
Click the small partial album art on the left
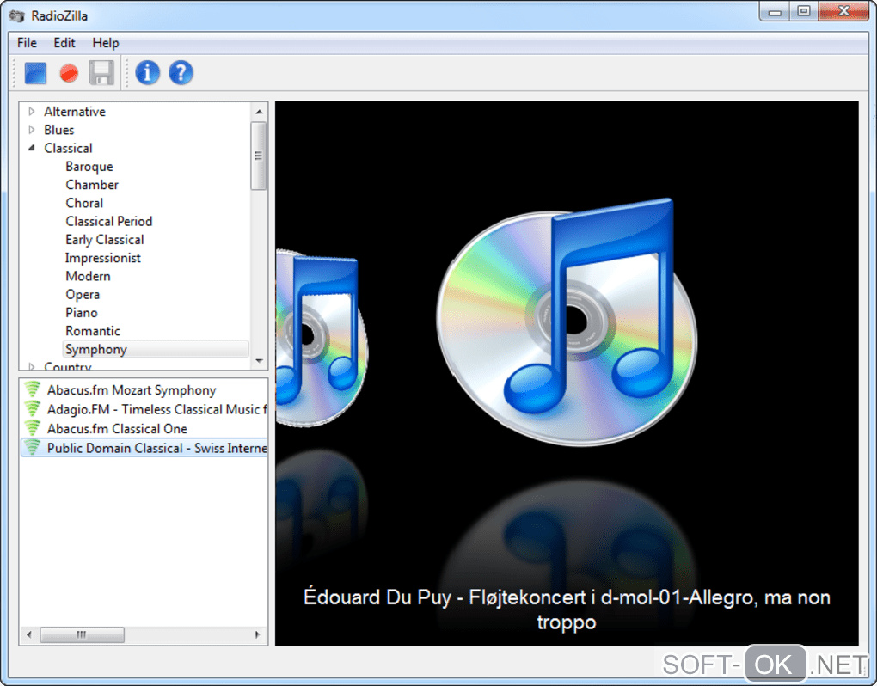(x=322, y=339)
